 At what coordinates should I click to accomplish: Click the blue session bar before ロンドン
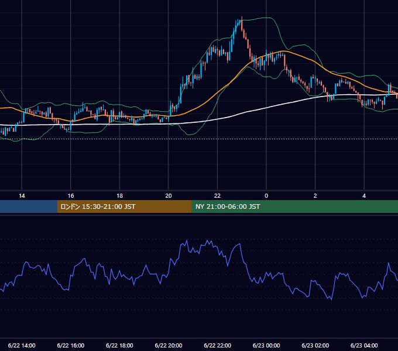[x=29, y=207]
